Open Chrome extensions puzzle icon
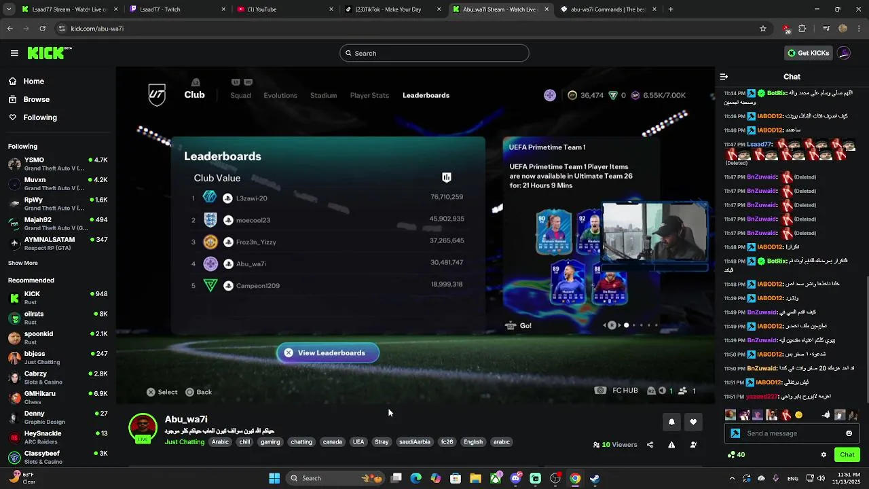This screenshot has height=489, width=869. (802, 29)
